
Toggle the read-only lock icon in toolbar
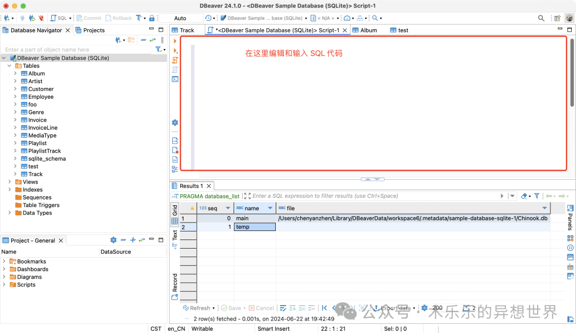[x=151, y=18]
